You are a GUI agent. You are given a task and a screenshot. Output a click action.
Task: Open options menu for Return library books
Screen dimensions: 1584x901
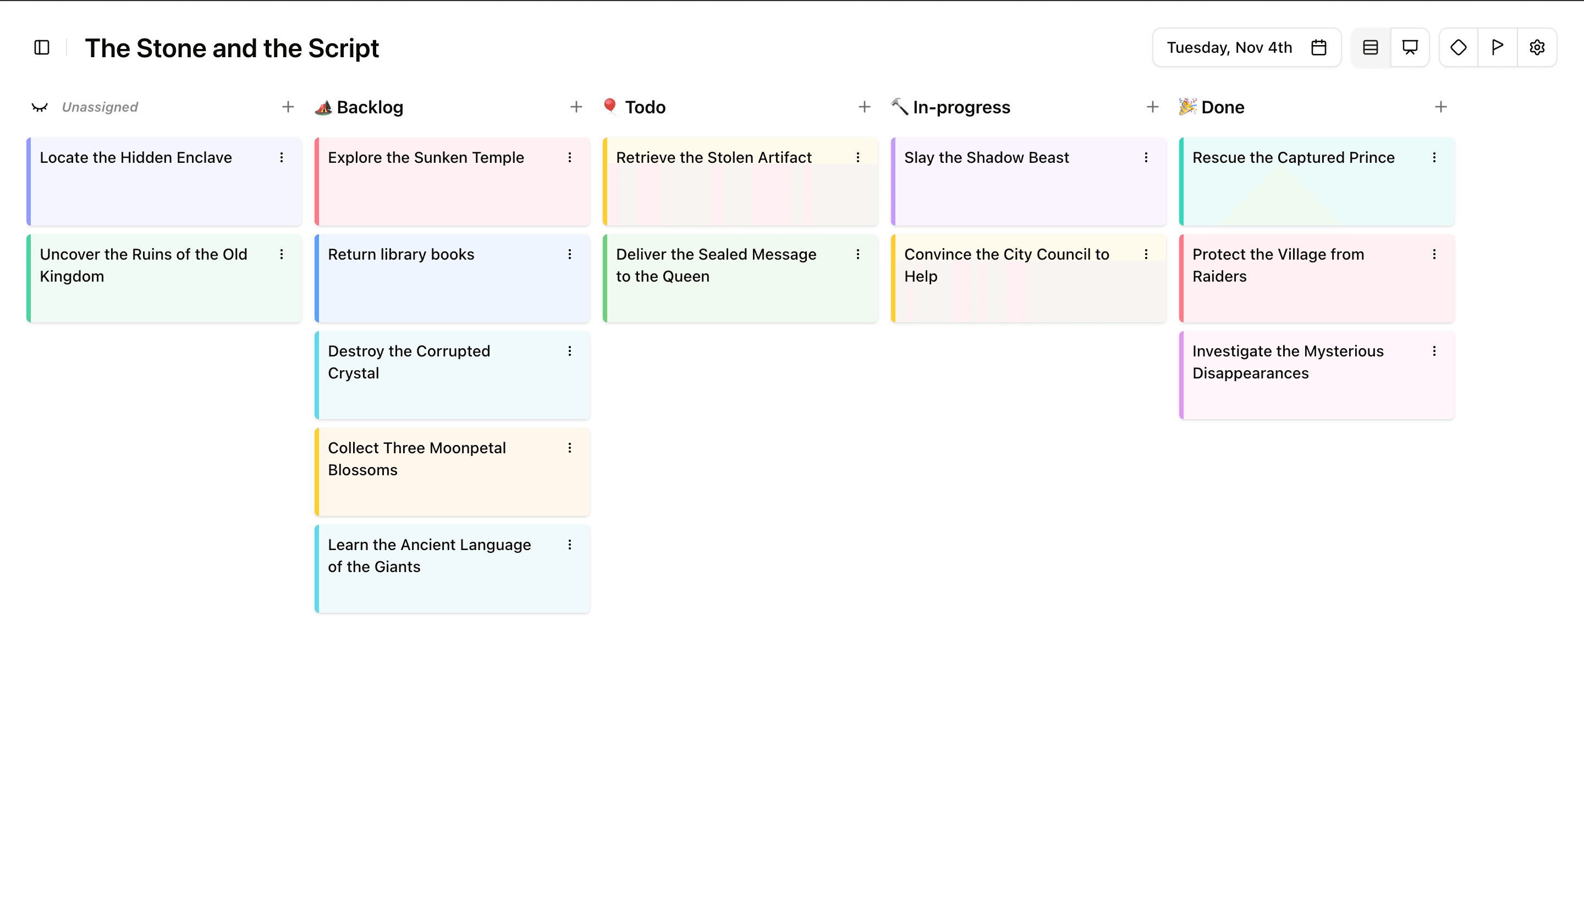point(570,254)
